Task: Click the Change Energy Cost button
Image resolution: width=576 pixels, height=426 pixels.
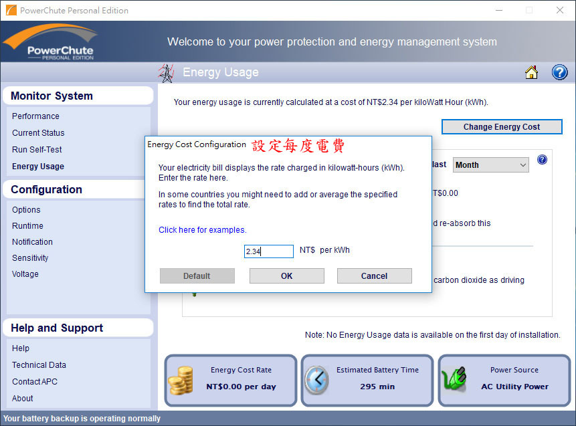Action: coord(502,126)
